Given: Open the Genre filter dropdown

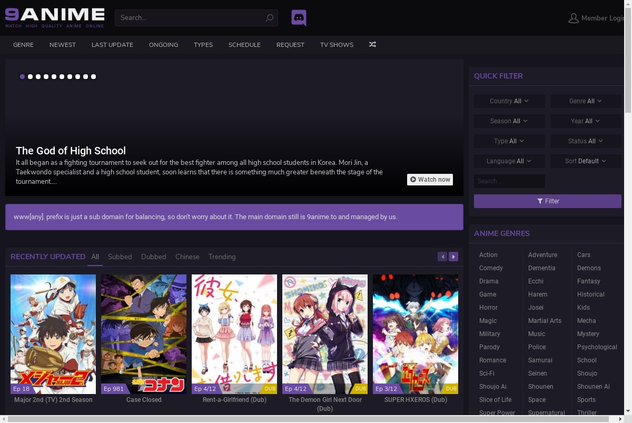Looking at the screenshot, I should tap(586, 101).
